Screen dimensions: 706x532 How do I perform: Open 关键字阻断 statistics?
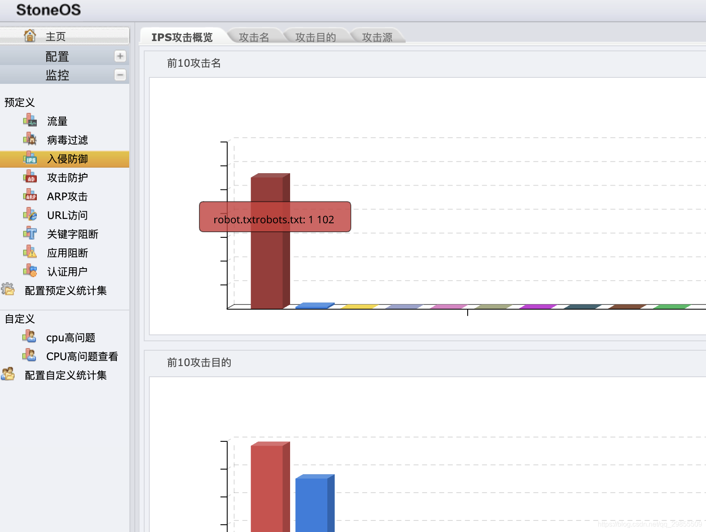[73, 234]
